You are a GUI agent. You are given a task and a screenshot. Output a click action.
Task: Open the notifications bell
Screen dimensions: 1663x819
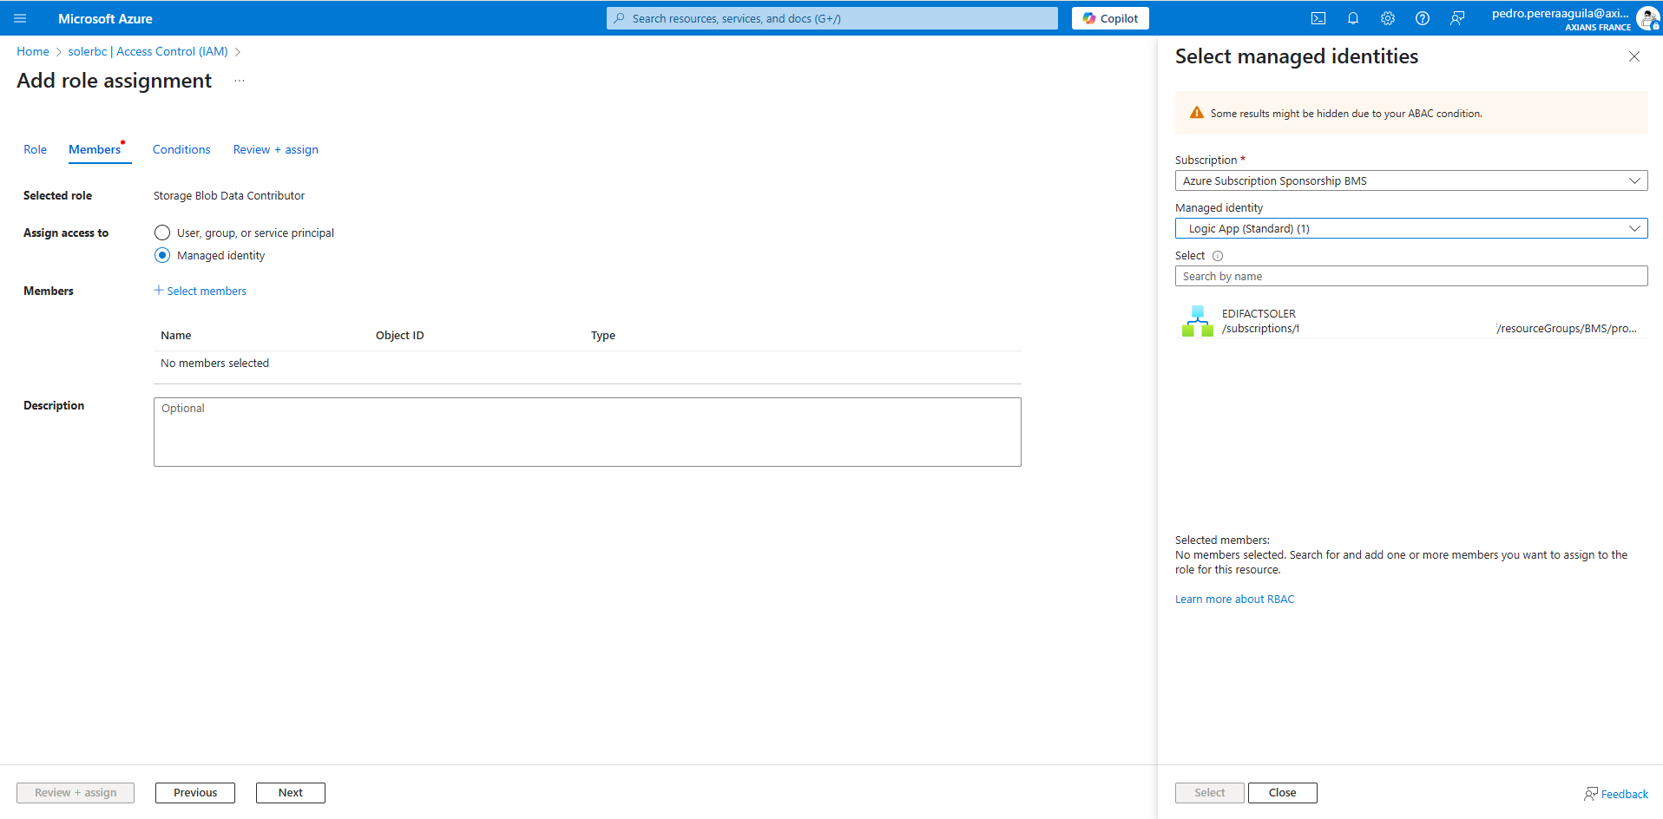click(1352, 18)
